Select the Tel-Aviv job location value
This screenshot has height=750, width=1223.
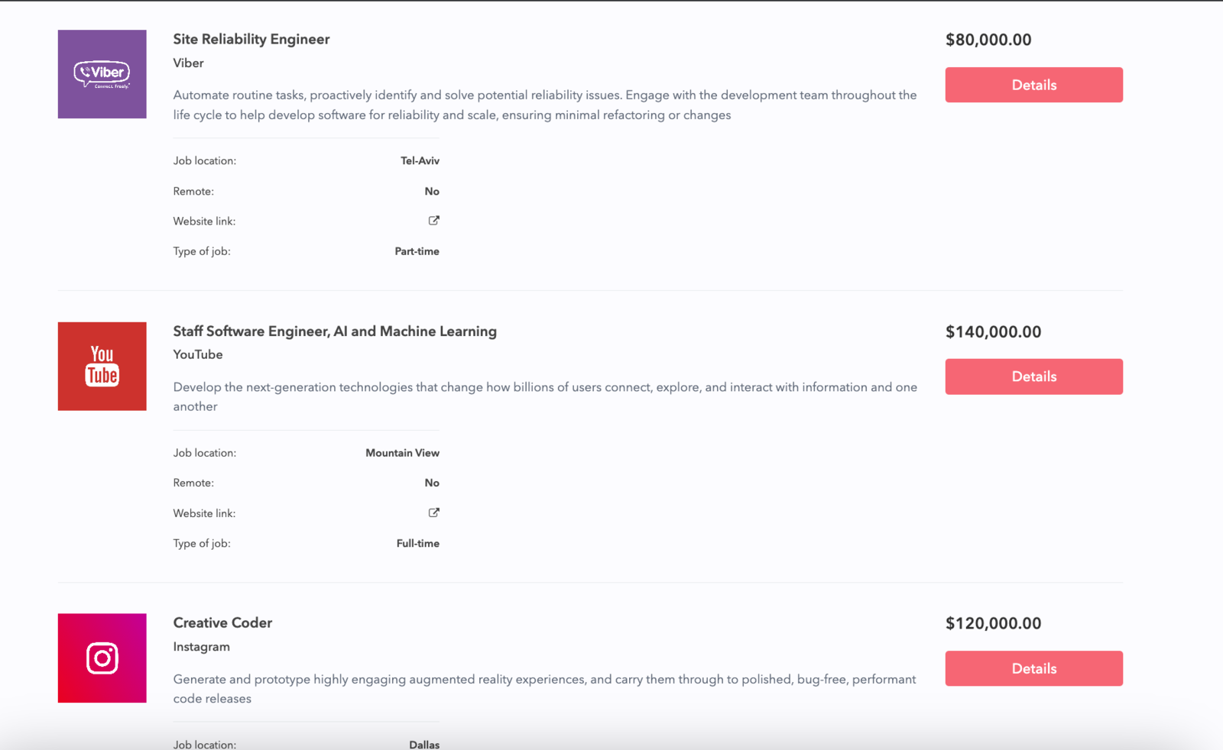point(420,160)
